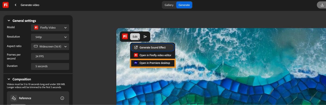Image resolution: width=326 pixels, height=105 pixels.
Task: Open the Model dropdown showing Firefly Video
Action: [50, 28]
